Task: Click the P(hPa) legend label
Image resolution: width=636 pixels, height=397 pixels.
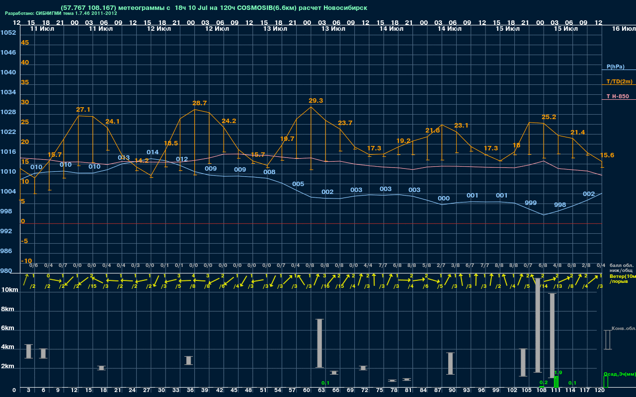Action: coord(615,66)
